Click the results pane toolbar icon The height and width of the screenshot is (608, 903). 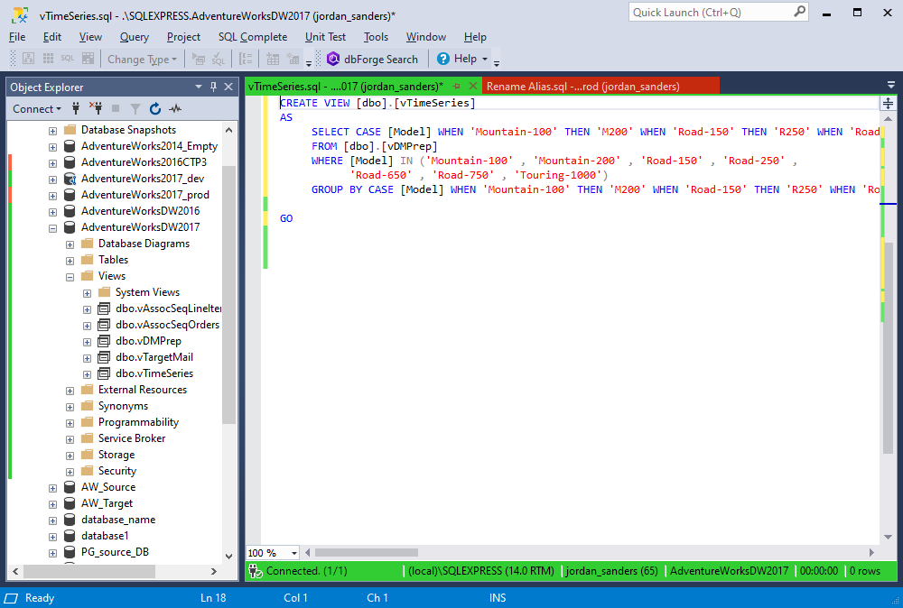point(88,59)
